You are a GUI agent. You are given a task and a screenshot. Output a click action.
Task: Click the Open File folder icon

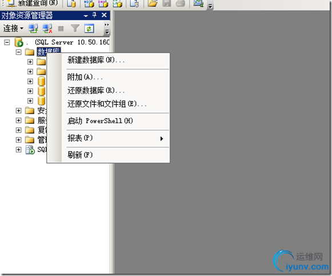[153, 3]
